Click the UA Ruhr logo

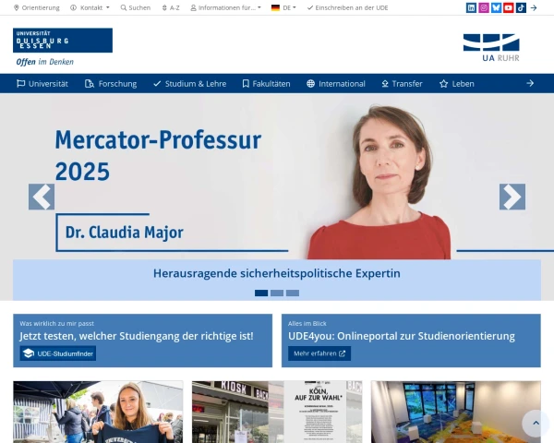tap(491, 47)
